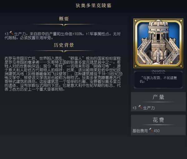Click the quote box 与其为友哀，不如速复仇
Image resolution: width=187 pixels, height=159 pixels.
[158, 80]
